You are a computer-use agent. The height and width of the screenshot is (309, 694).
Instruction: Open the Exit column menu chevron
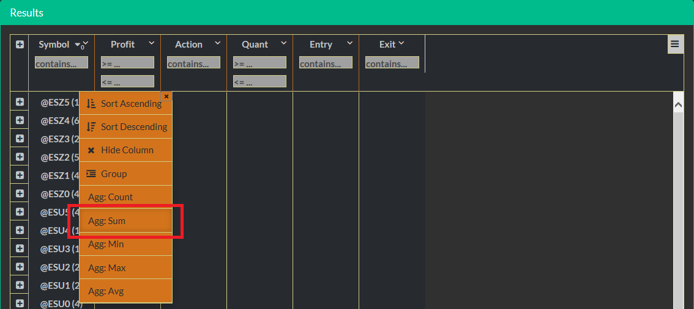(401, 44)
